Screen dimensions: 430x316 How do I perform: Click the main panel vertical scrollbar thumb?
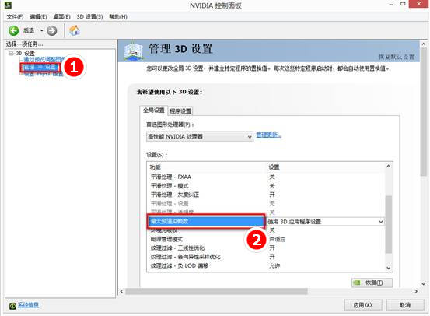pos(424,112)
